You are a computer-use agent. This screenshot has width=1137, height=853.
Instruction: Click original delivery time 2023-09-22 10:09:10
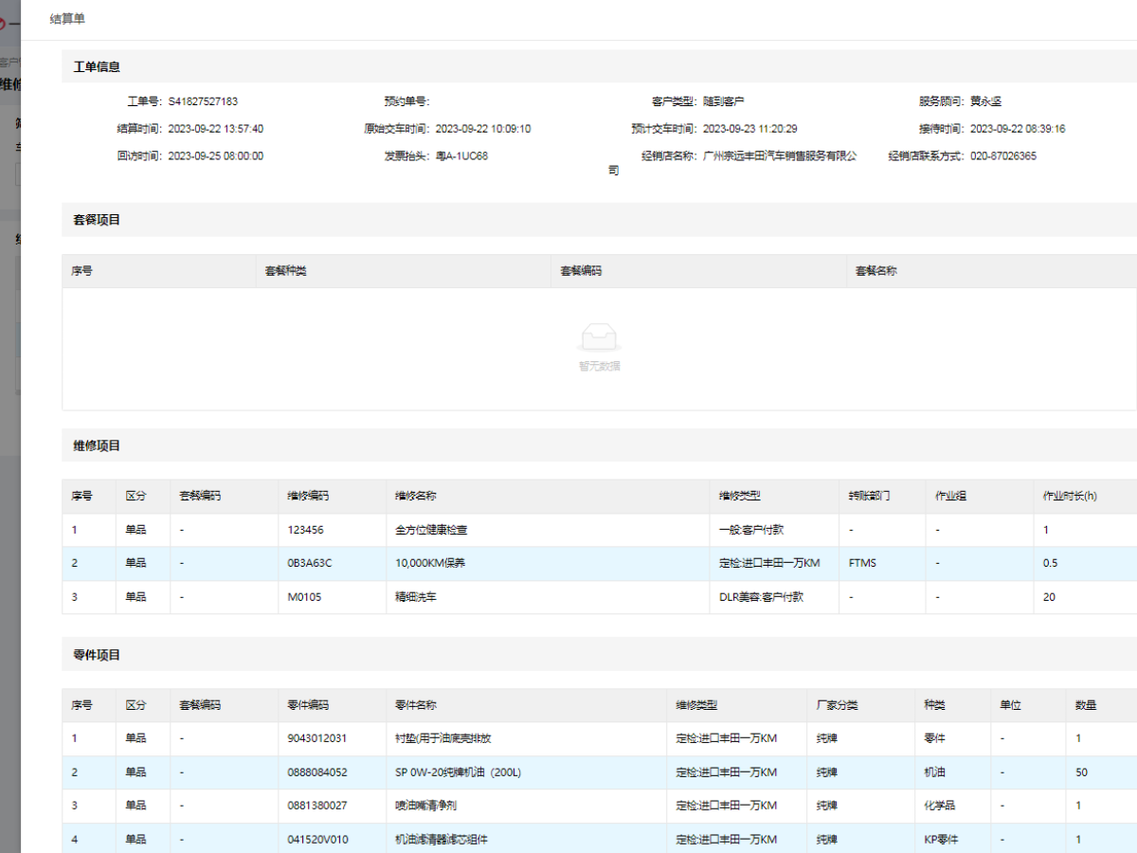[x=483, y=129]
